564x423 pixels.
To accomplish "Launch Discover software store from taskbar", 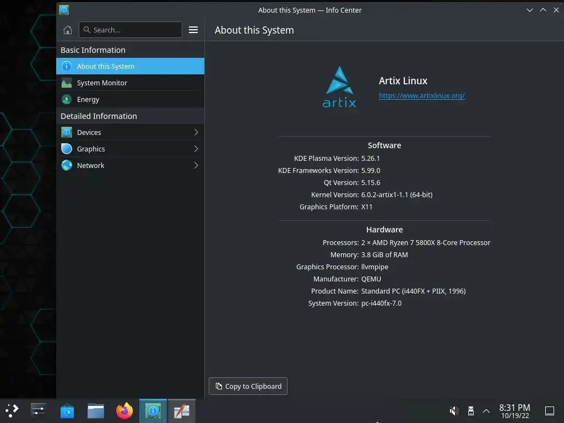I will pos(67,411).
